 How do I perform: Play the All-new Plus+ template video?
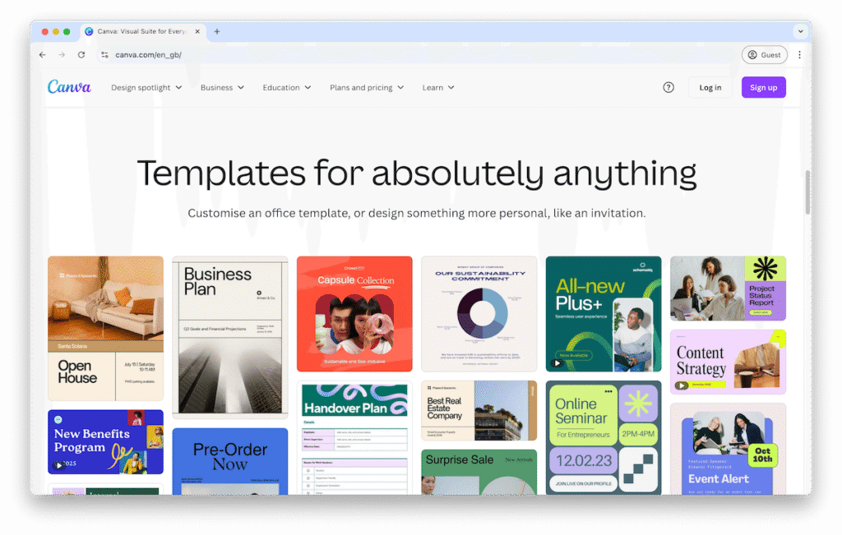coord(557,363)
